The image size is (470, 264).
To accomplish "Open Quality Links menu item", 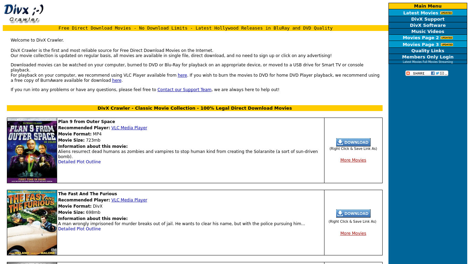I will point(428,51).
